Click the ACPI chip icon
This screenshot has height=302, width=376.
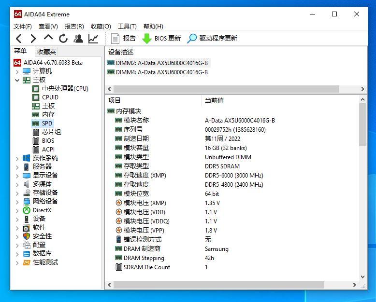click(36, 150)
